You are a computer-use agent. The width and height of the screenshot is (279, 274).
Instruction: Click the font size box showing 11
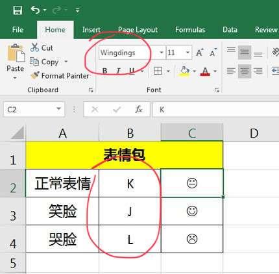point(175,53)
